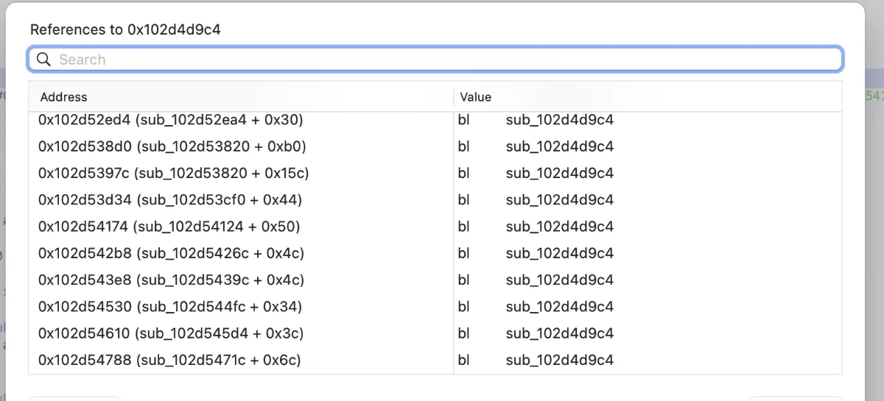
Task: Click the bl value cell for 0x102d52ed4
Action: [x=463, y=119]
